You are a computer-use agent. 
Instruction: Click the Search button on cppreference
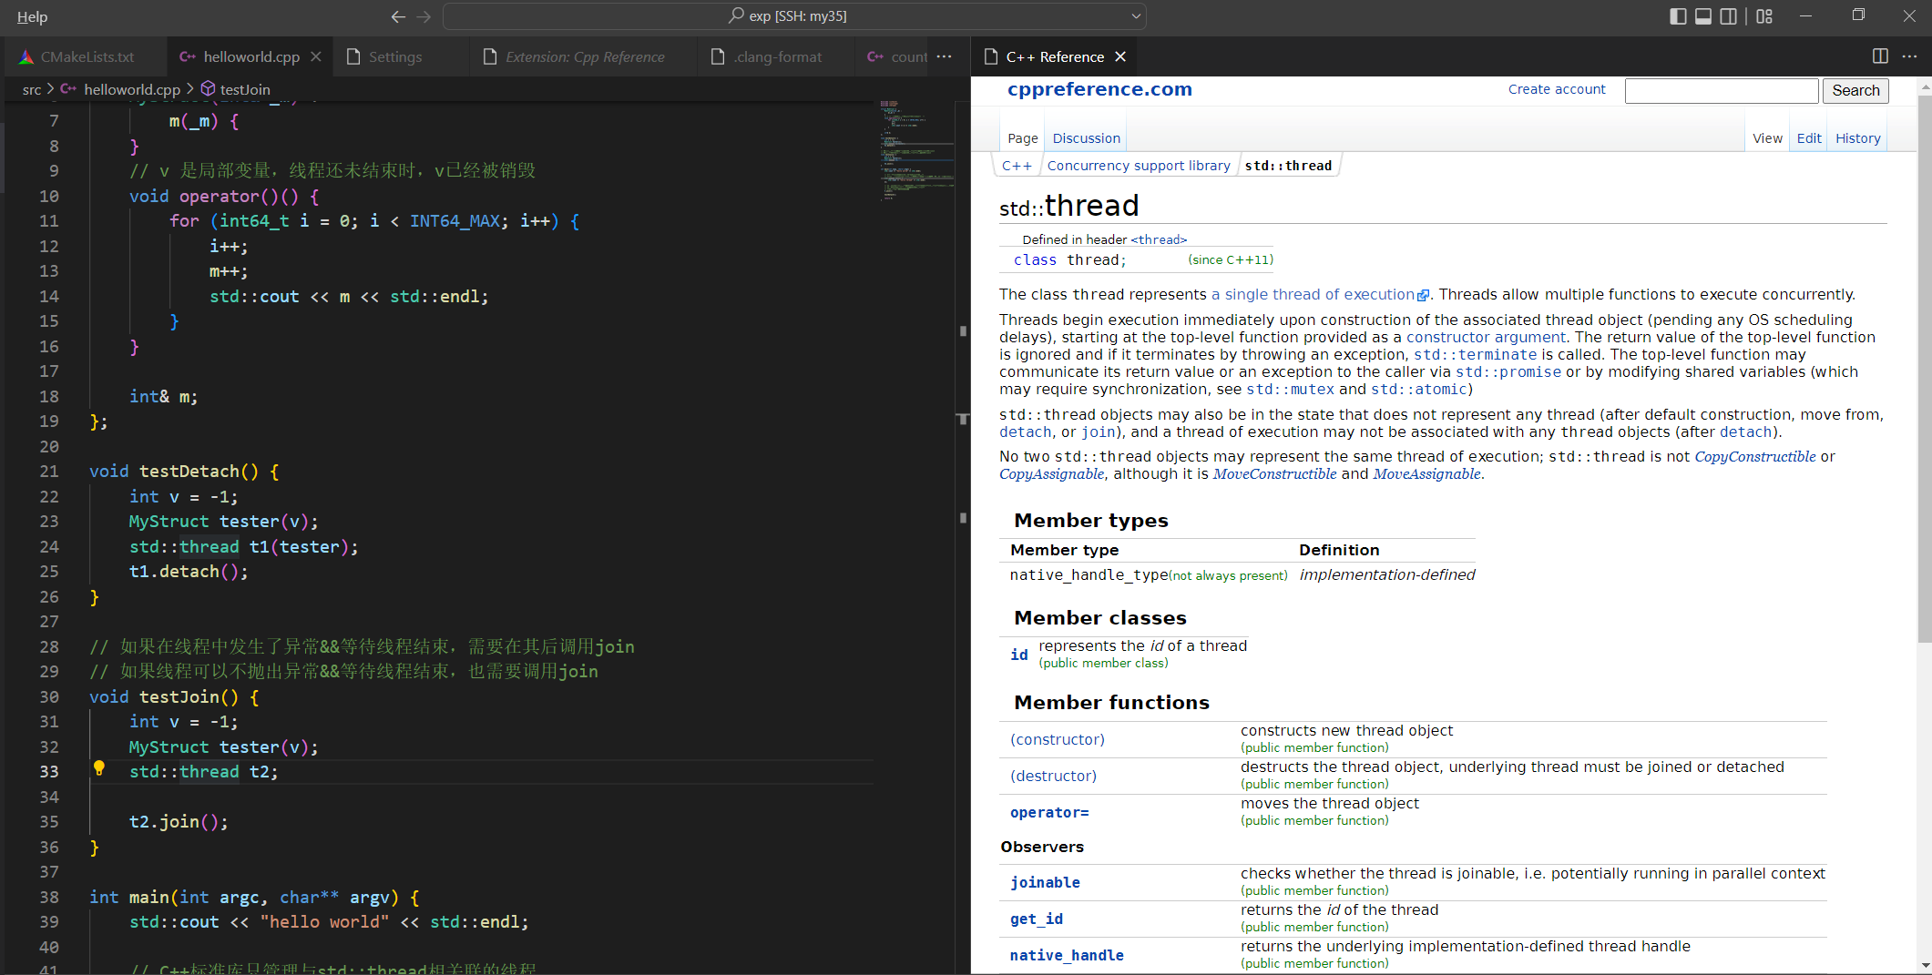pos(1855,90)
